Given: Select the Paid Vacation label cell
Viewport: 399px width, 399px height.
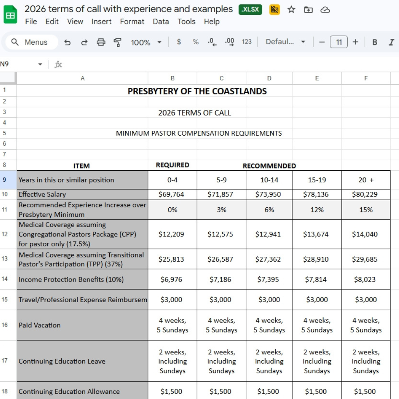Looking at the screenshot, I should tap(82, 325).
